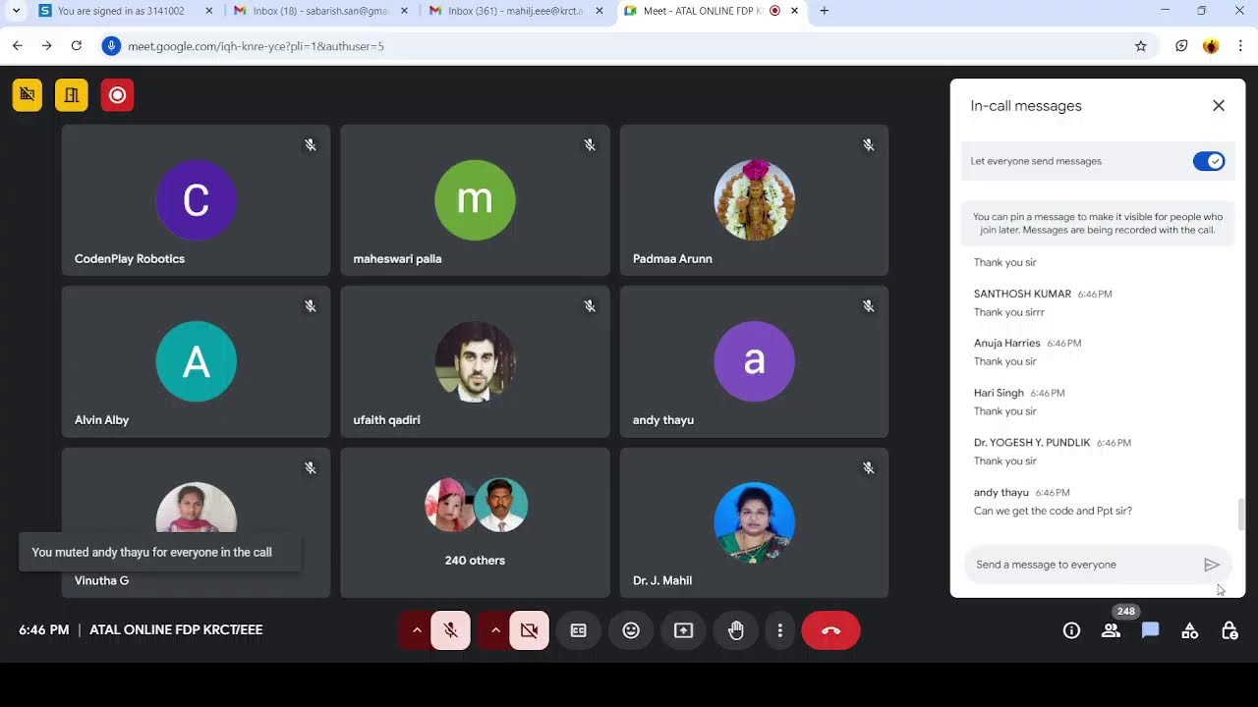Bookmark this page with the star icon
Viewport: 1258px width, 707px height.
click(x=1141, y=45)
